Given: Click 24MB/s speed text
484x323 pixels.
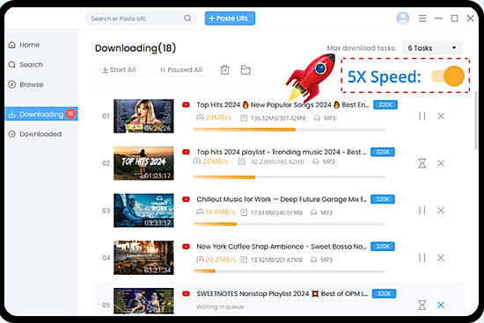Looking at the screenshot, I should pyautogui.click(x=218, y=118).
